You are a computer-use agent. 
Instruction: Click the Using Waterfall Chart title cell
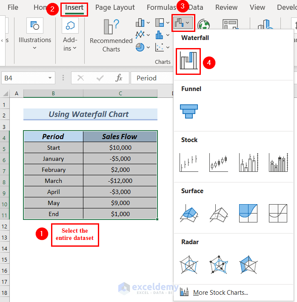(x=90, y=114)
